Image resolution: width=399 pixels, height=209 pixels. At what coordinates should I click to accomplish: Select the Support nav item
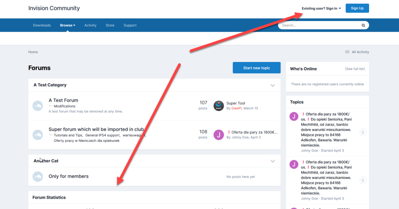tap(130, 25)
